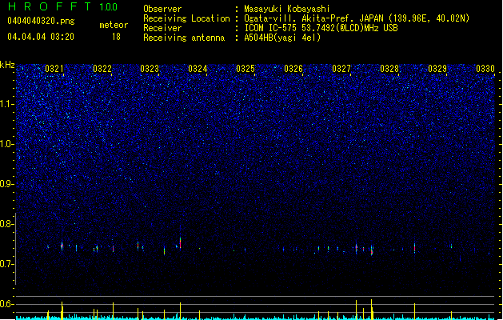Click the meteor count label
503x320 pixels.
click(x=114, y=25)
